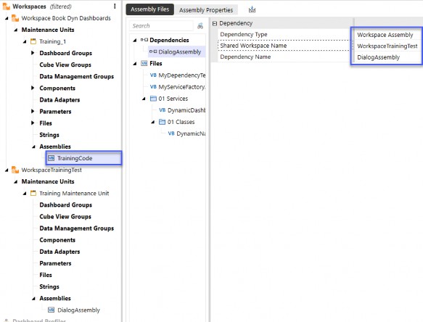Image resolution: width=423 pixels, height=322 pixels.
Task: Open the MyDependencyTe VB file
Action: 178,75
